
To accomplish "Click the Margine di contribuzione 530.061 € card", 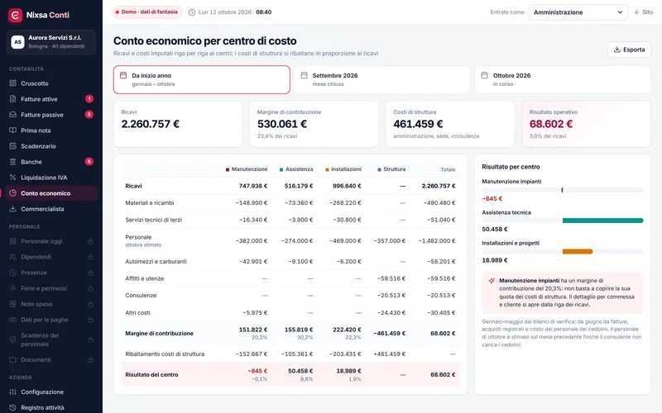I will tap(314, 124).
